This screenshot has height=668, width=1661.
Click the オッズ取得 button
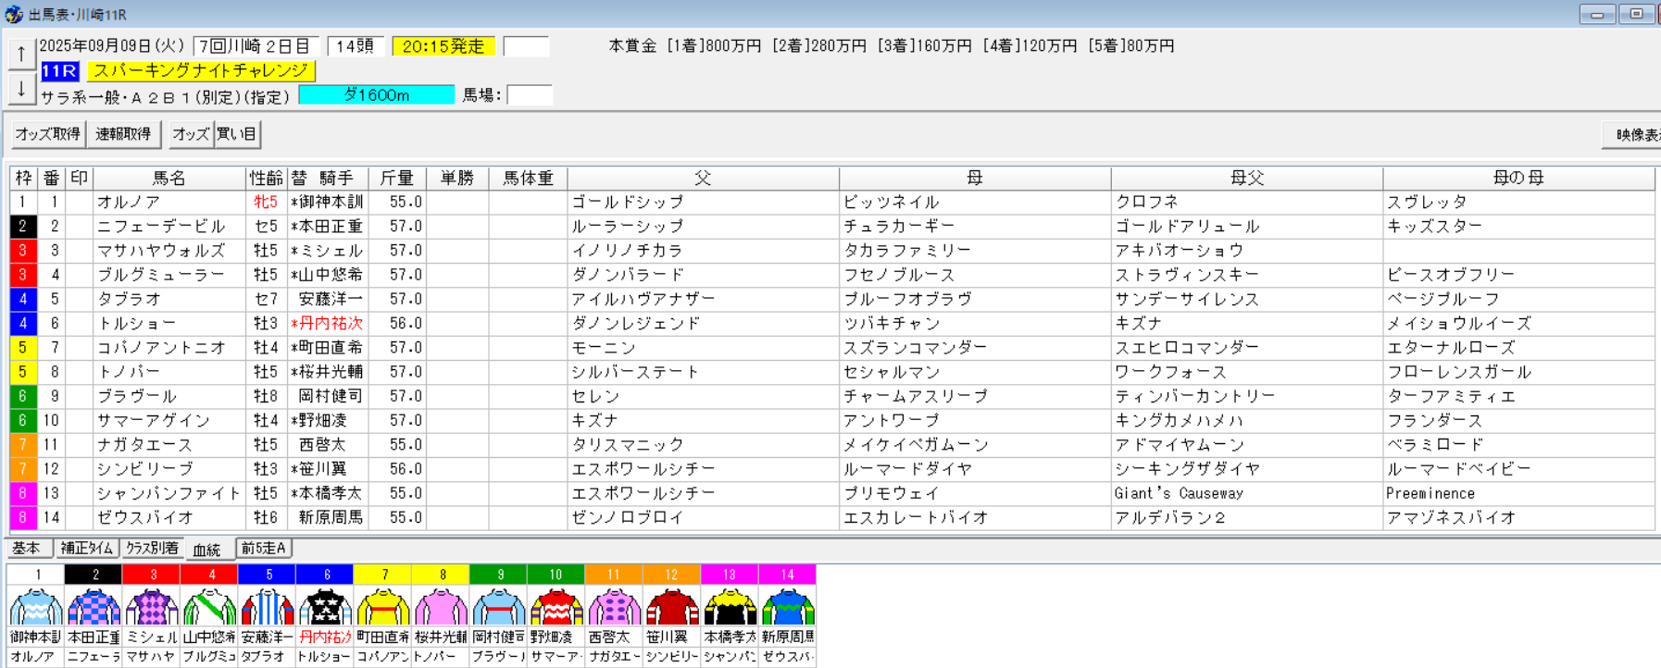[47, 134]
